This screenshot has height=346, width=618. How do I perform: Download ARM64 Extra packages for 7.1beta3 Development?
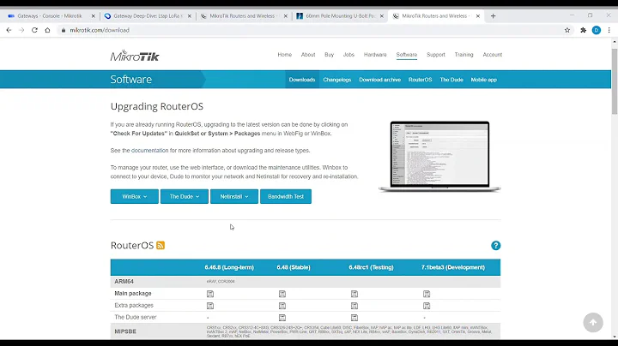427,306
